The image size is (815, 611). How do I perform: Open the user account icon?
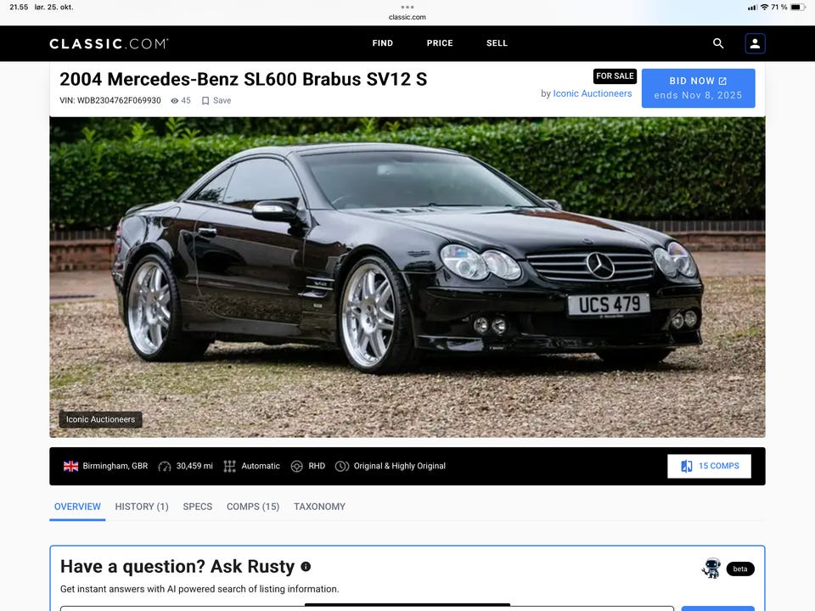coord(755,43)
